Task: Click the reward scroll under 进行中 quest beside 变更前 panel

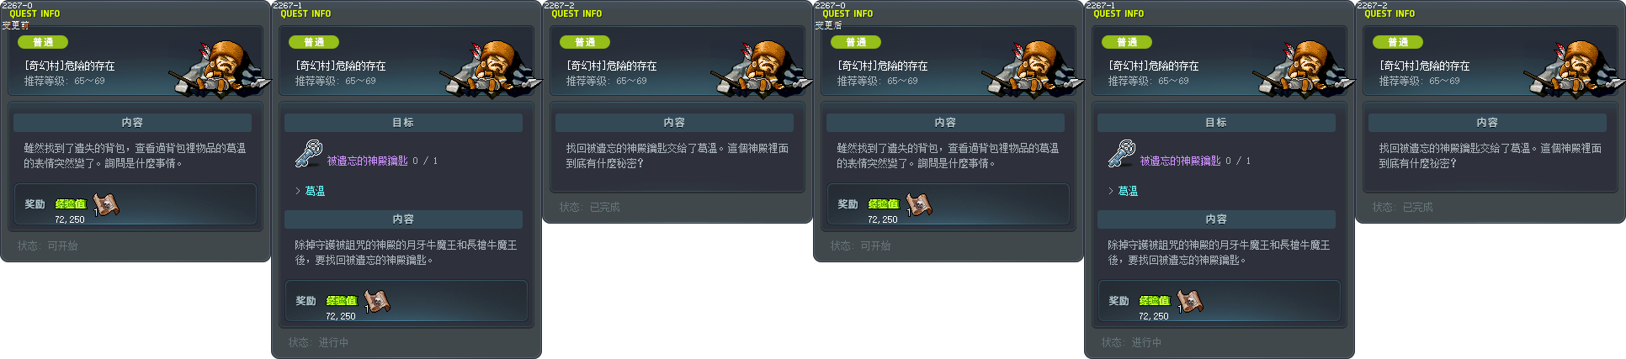Action: (x=376, y=301)
